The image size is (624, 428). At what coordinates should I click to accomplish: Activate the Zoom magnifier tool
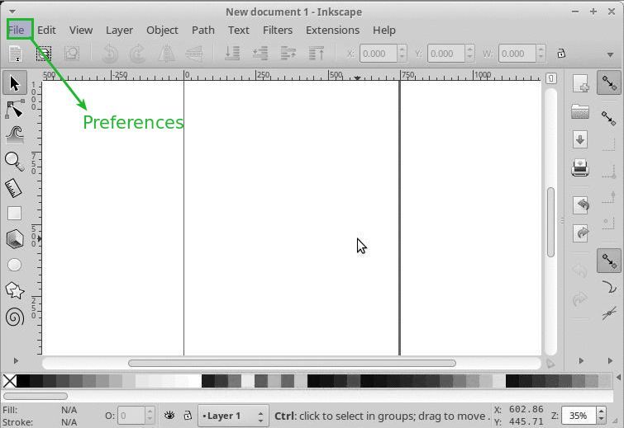(x=15, y=161)
